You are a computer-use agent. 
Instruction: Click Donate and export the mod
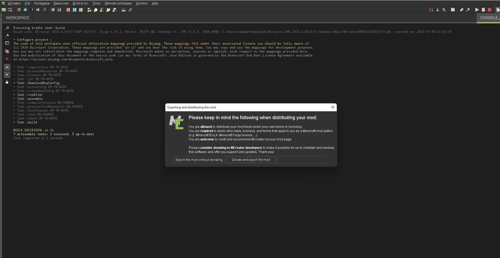(x=251, y=160)
